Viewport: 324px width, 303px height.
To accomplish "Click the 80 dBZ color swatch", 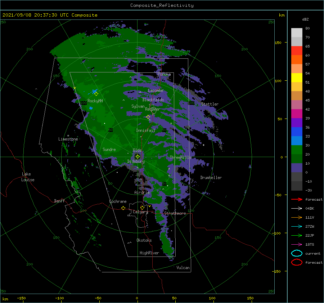I will 297,32.
